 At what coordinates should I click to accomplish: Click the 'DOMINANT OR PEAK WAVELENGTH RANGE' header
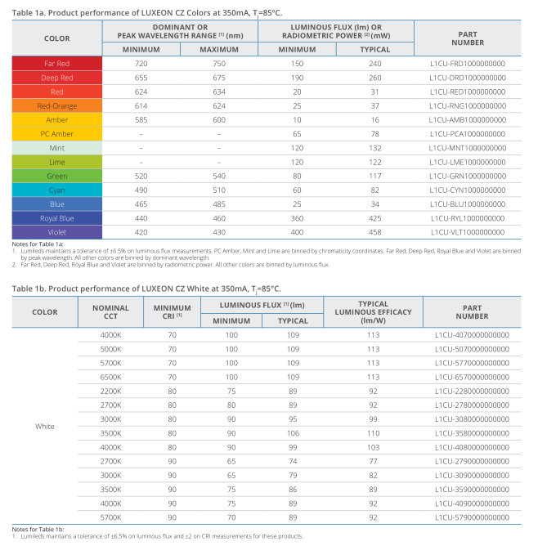click(180, 32)
